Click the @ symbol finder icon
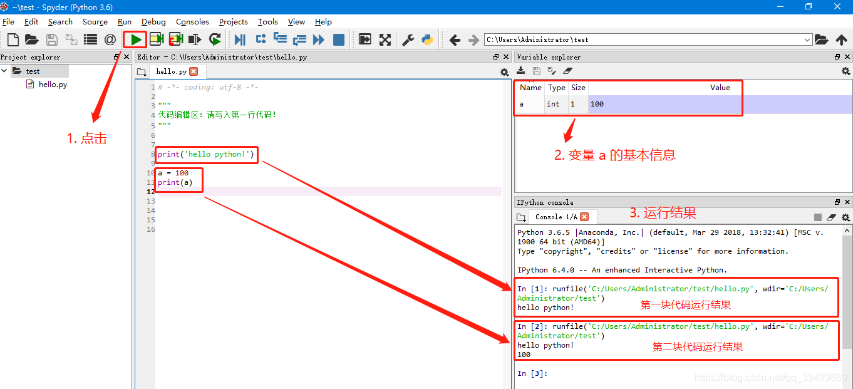853x389 pixels. tap(110, 39)
